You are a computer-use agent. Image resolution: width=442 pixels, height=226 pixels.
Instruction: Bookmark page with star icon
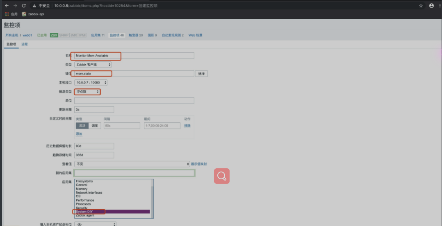pos(421,6)
